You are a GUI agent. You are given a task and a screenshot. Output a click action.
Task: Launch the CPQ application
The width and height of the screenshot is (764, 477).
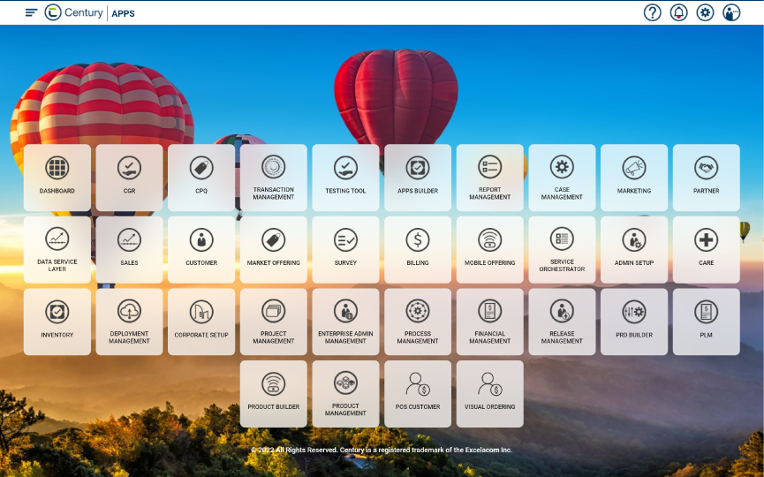[201, 178]
